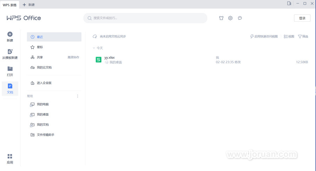This screenshot has height=171, width=316.
Task: Switch to the WPS 表格 tab
Action: coord(10,5)
